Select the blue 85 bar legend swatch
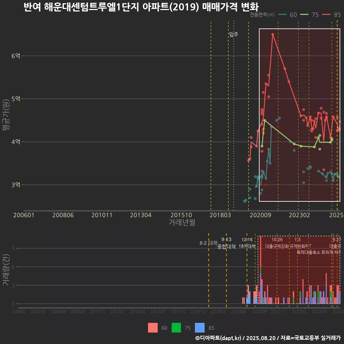Screen dimensions: 344x344 tap(200, 328)
